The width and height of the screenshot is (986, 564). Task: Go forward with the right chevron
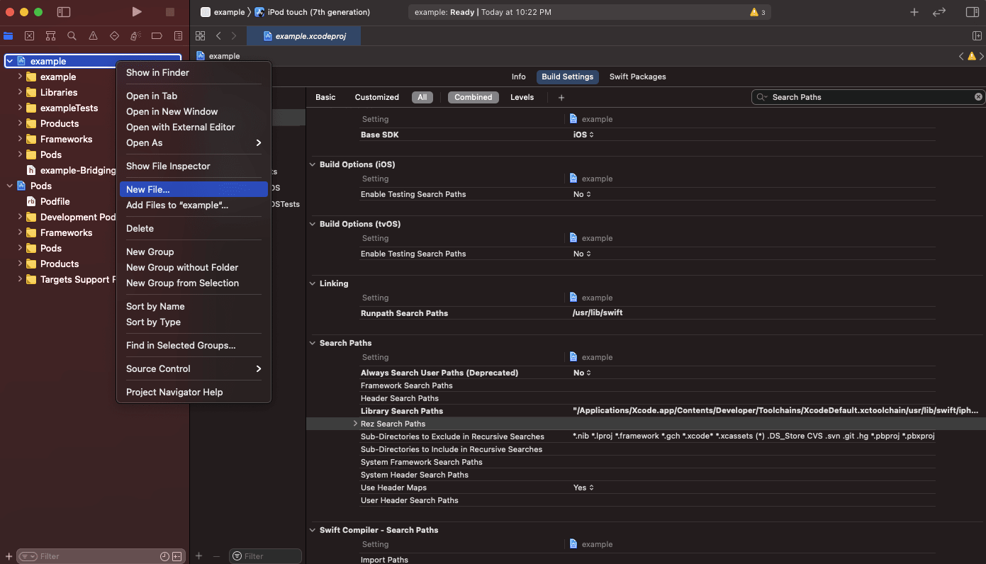234,35
